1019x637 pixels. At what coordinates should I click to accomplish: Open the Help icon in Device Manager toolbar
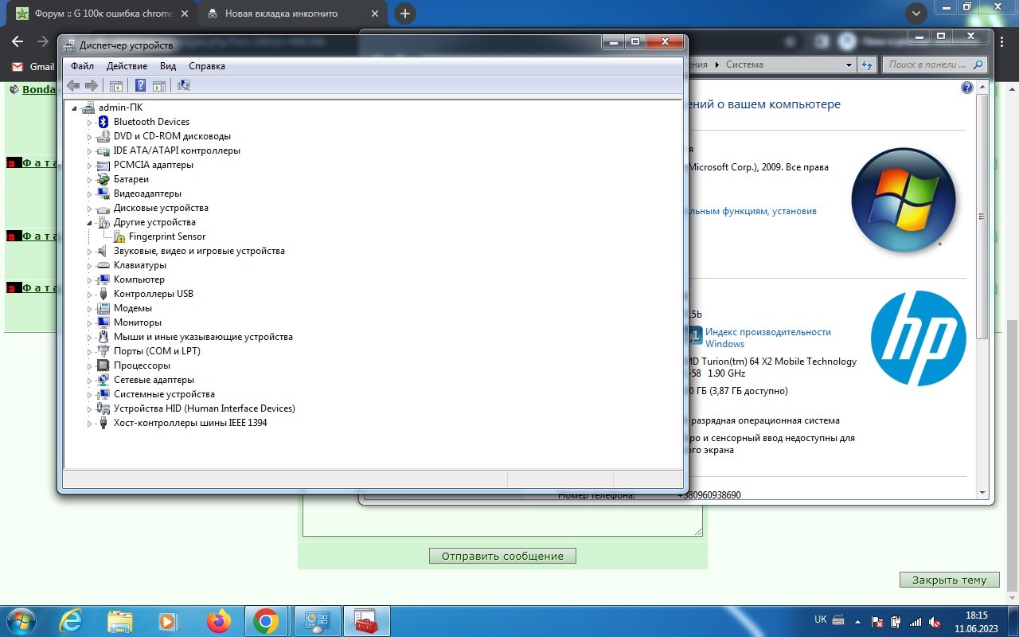[140, 85]
